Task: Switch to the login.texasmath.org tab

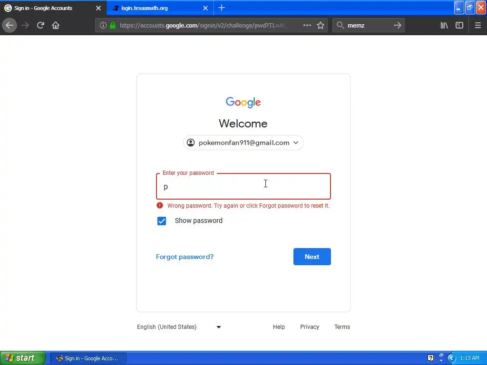Action: [160, 8]
